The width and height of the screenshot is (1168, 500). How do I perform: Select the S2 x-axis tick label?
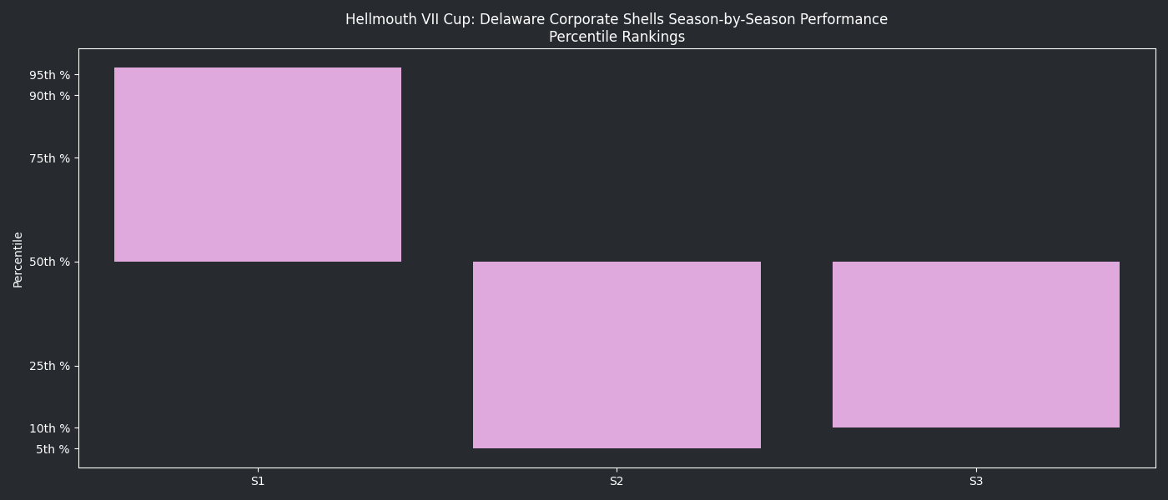pos(617,481)
